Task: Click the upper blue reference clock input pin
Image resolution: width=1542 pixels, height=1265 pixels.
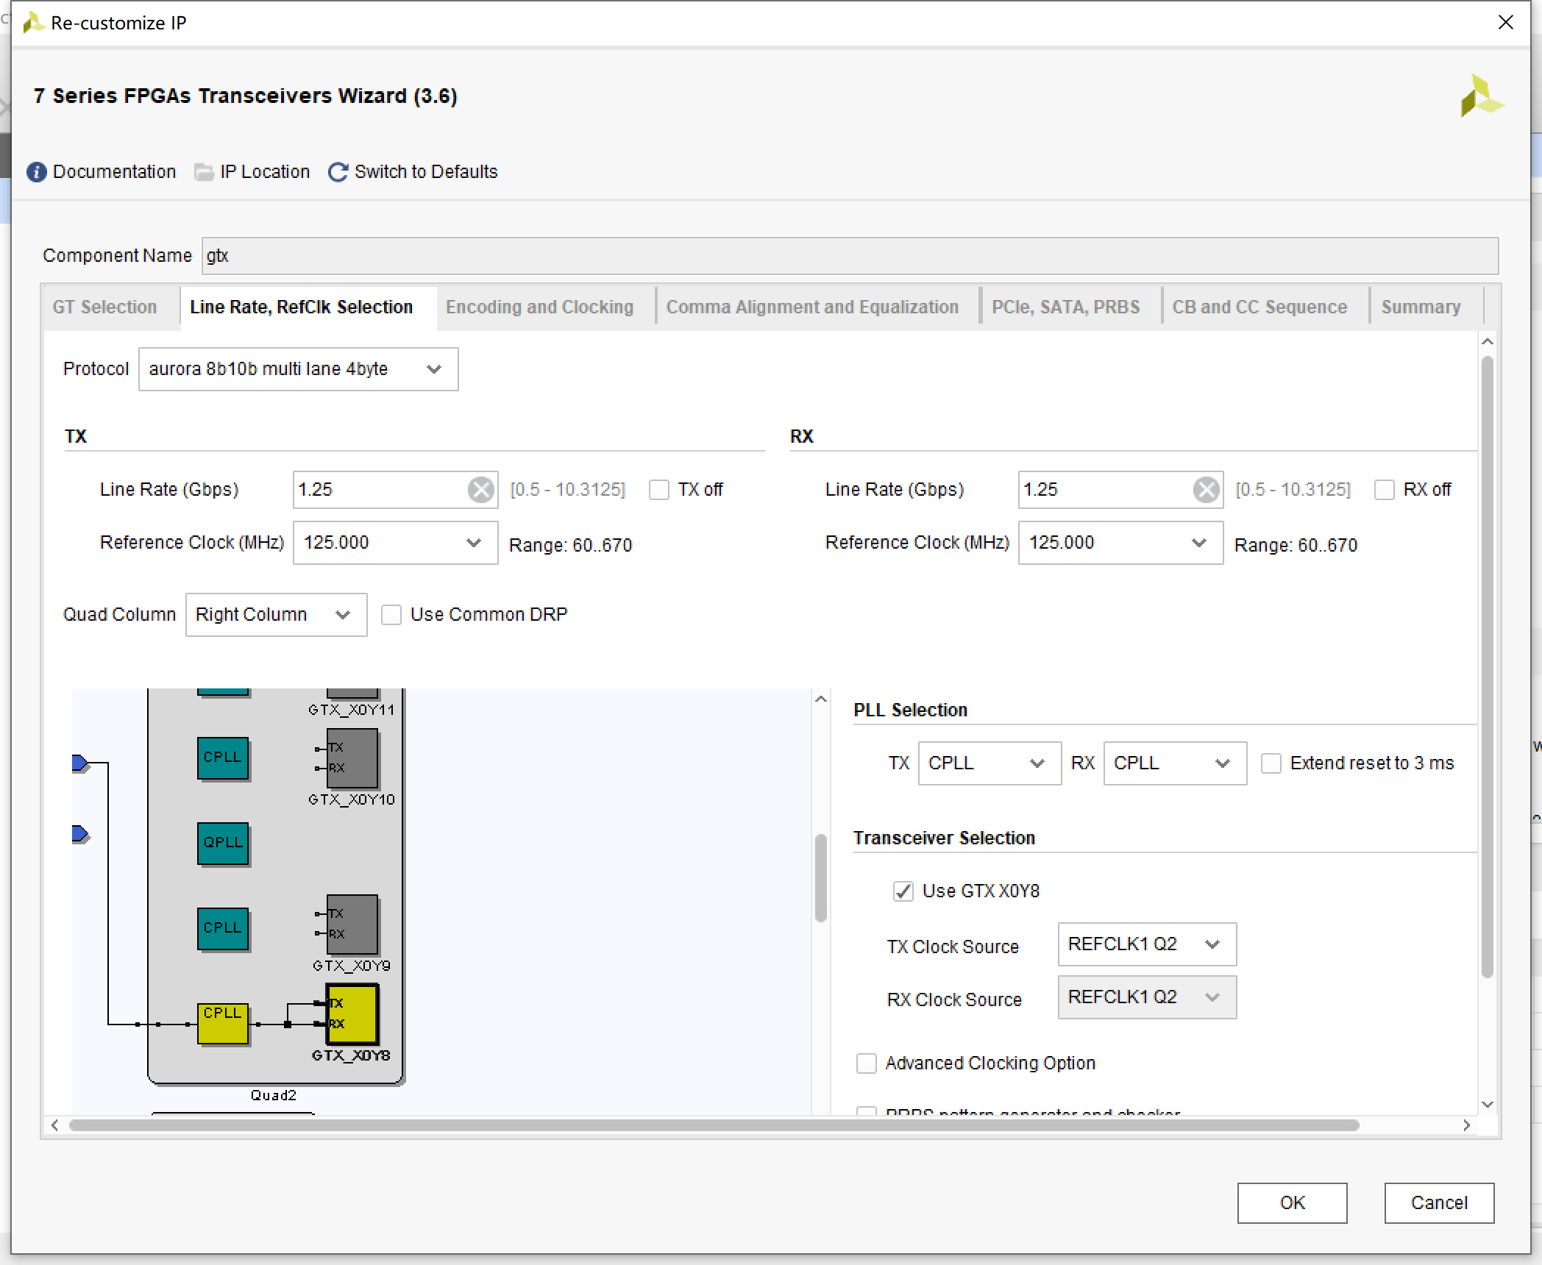Action: [x=81, y=764]
